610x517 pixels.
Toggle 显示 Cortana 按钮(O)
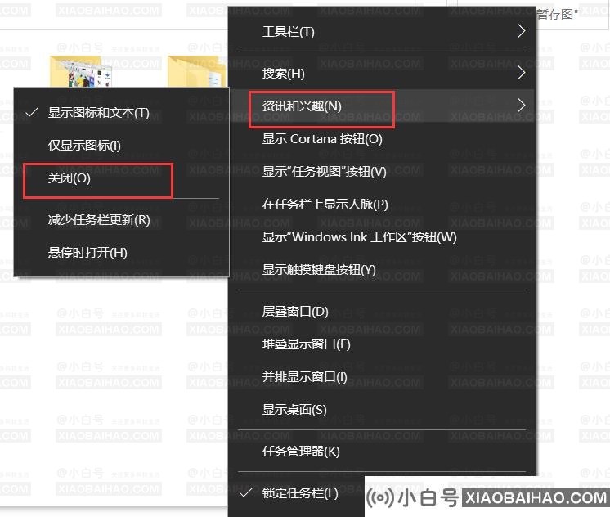(x=382, y=138)
